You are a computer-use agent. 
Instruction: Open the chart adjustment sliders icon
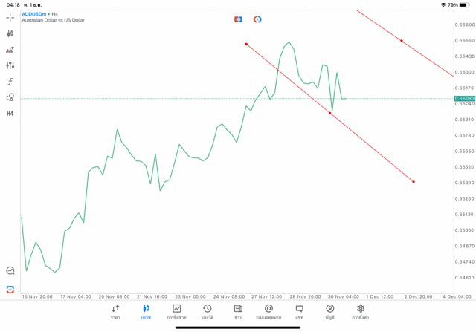pyautogui.click(x=10, y=65)
